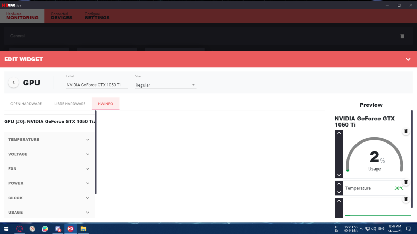Go back using the arrow beside GPU
The width and height of the screenshot is (417, 234).
[x=14, y=83]
